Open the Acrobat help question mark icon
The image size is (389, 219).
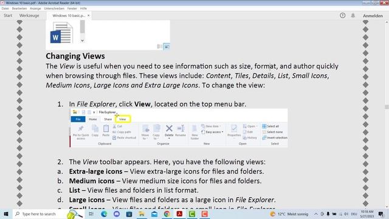pyautogui.click(x=343, y=15)
